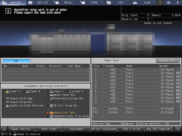
Task: Open the Both Sides menu
Action: [x=50, y=129]
